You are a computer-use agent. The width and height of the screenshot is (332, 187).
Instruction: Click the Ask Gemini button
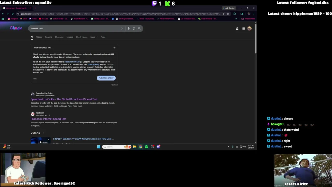229,8
